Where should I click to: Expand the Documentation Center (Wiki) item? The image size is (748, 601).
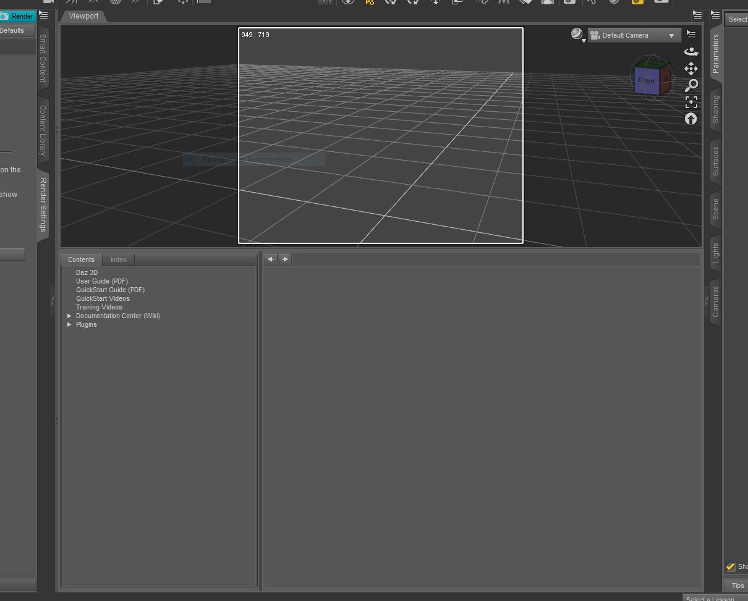coord(70,316)
